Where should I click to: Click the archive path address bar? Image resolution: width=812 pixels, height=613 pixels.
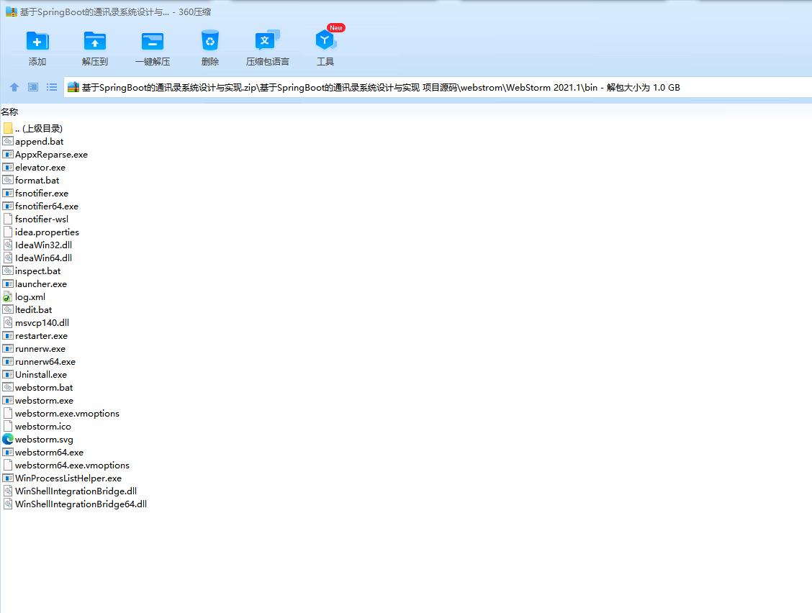(x=438, y=88)
